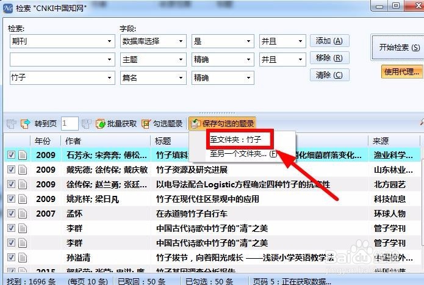
Task: Click the 使用代理 button
Action: tap(402, 72)
